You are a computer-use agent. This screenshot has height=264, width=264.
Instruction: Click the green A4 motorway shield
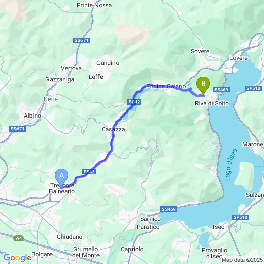19,238
